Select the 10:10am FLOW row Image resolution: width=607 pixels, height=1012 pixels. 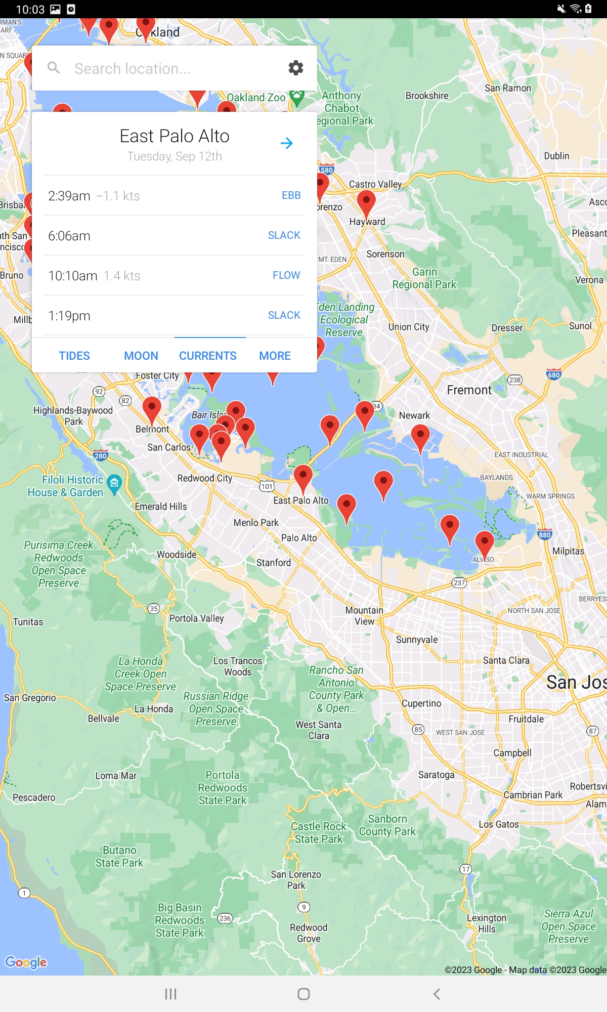[175, 276]
